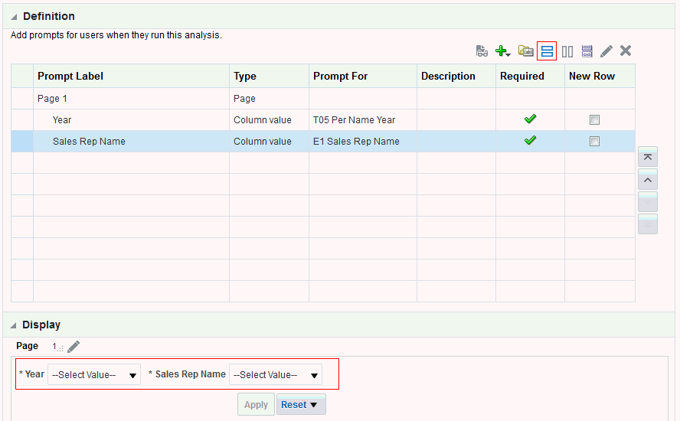This screenshot has width=680, height=421.
Task: Edit Page 1 using the Display pencil icon
Action: (74, 347)
